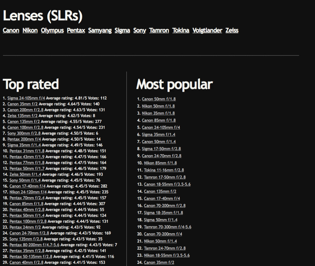Open top rated Sigma 24-105mm f/4
This screenshot has width=315, height=266.
tap(26, 98)
